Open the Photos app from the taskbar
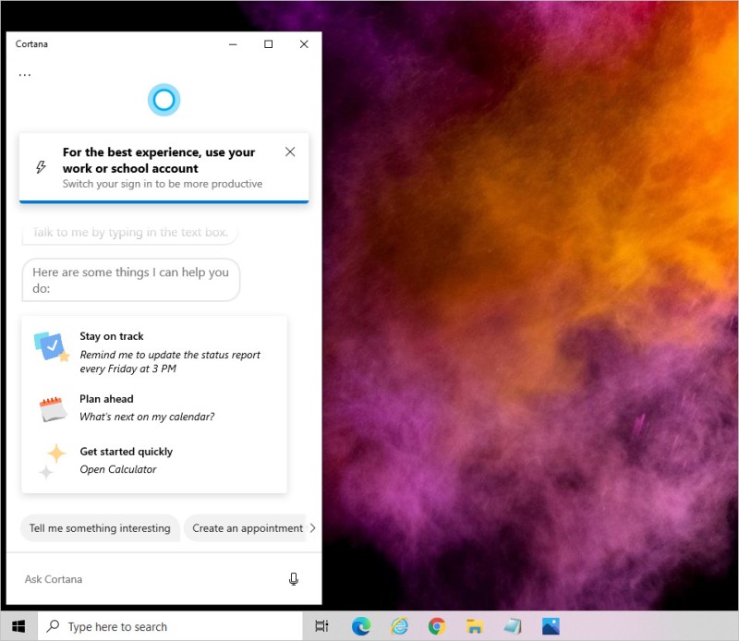 tap(551, 626)
